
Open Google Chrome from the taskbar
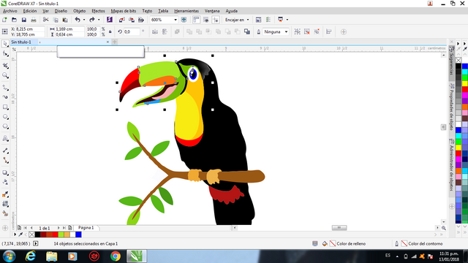[x=116, y=256]
